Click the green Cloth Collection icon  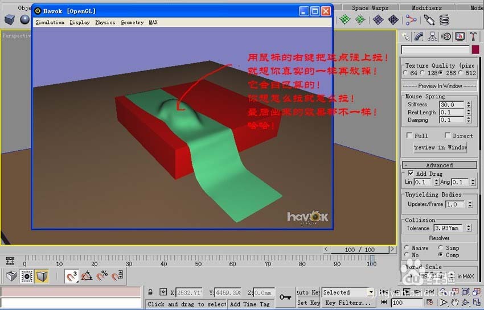tap(345, 20)
